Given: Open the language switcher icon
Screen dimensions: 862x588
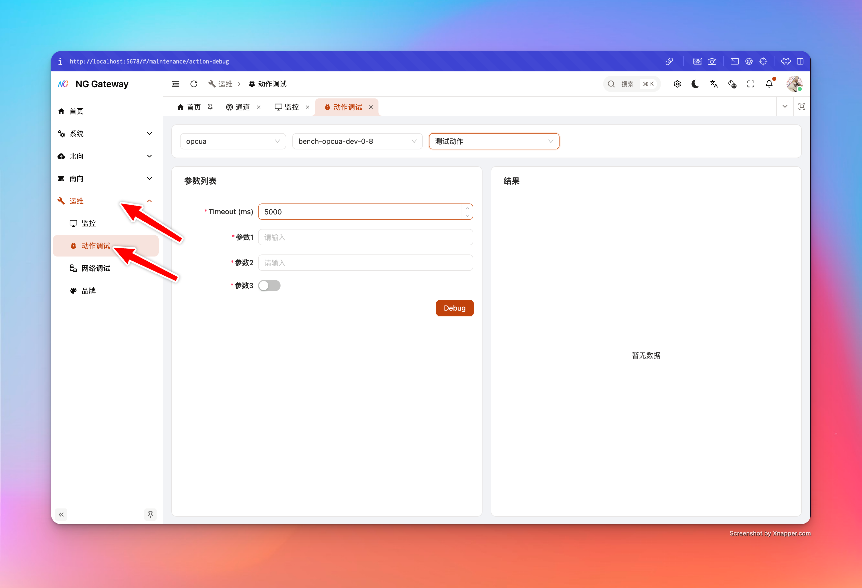Looking at the screenshot, I should click(x=714, y=84).
